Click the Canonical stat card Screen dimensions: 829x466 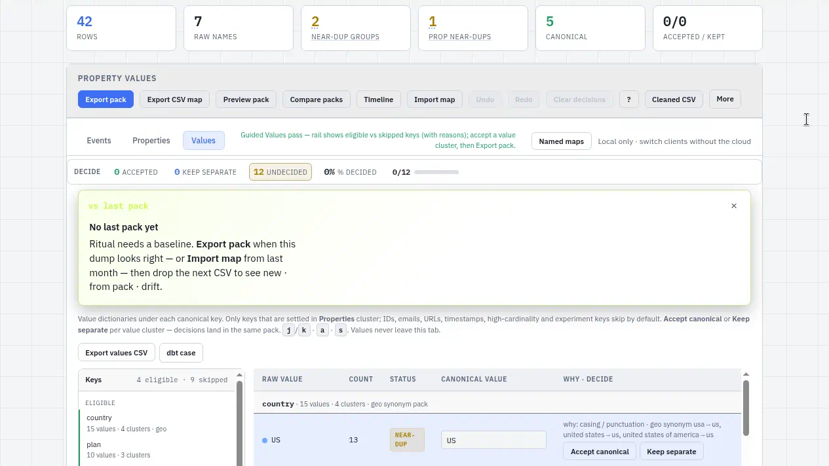pyautogui.click(x=590, y=28)
